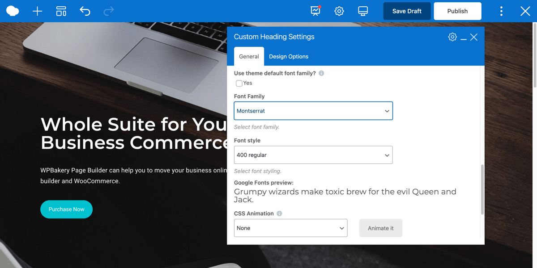
Task: Click the Publish button
Action: [x=457, y=11]
